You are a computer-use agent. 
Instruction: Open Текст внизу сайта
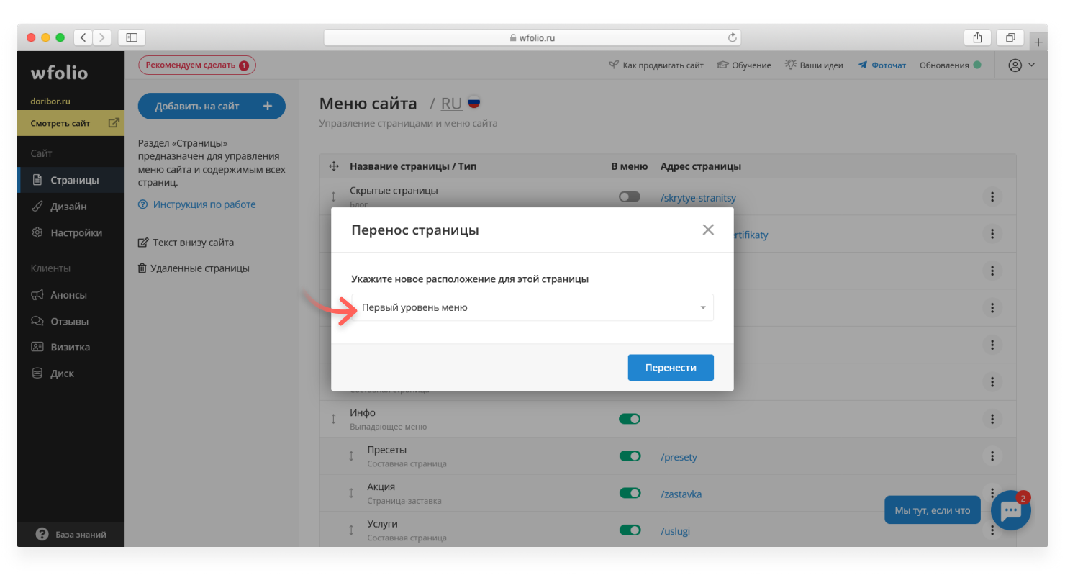186,243
